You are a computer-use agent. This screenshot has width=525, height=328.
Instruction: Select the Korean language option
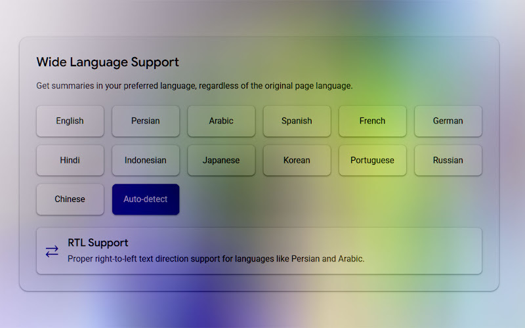pos(297,160)
